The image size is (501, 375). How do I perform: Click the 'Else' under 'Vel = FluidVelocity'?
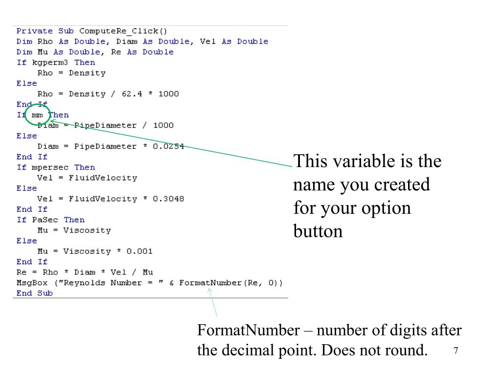tap(27, 188)
